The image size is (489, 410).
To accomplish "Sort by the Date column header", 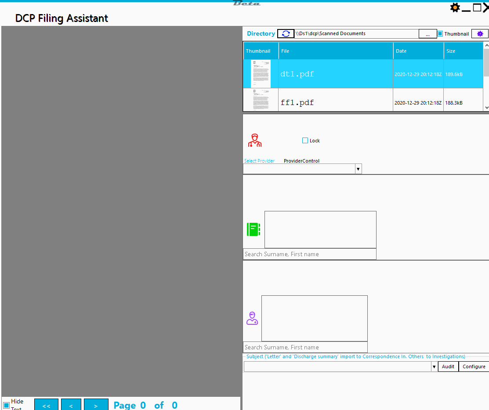I will (x=418, y=51).
